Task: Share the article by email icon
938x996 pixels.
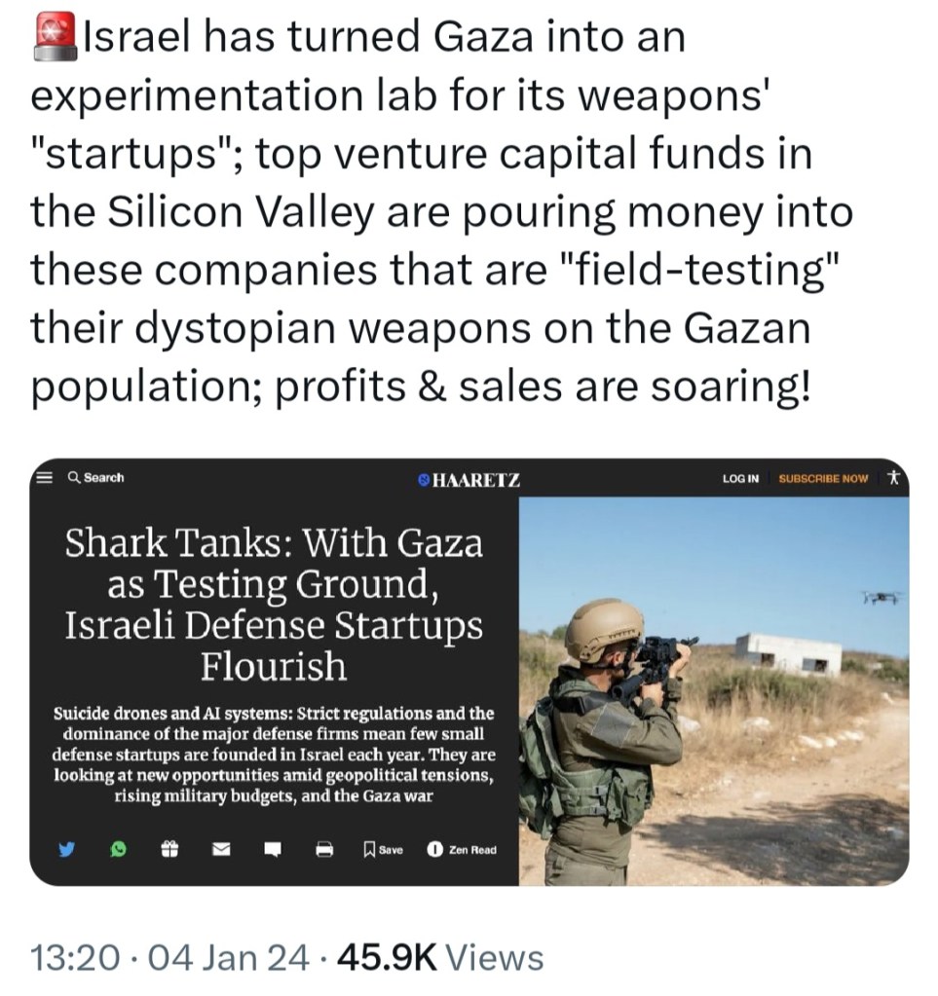Action: 222,850
